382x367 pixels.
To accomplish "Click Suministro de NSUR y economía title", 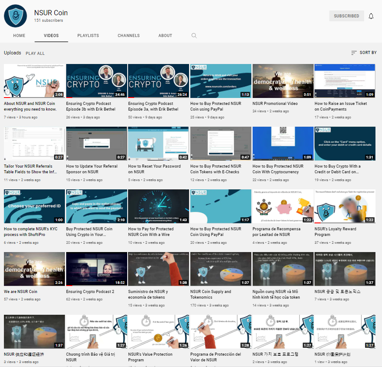I will click(x=148, y=294).
